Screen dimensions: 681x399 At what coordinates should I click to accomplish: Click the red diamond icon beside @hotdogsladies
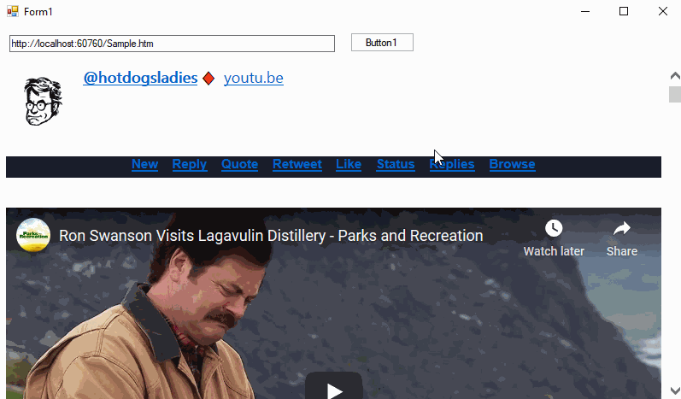point(208,79)
